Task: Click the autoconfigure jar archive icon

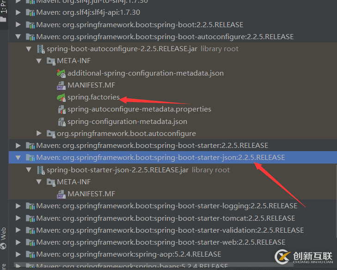Action: tap(41, 49)
